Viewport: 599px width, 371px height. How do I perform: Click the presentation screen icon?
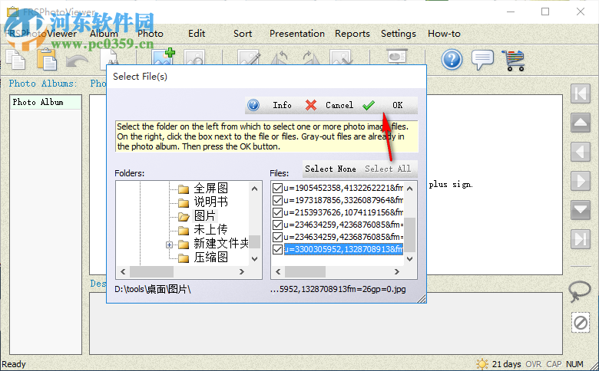(397, 57)
